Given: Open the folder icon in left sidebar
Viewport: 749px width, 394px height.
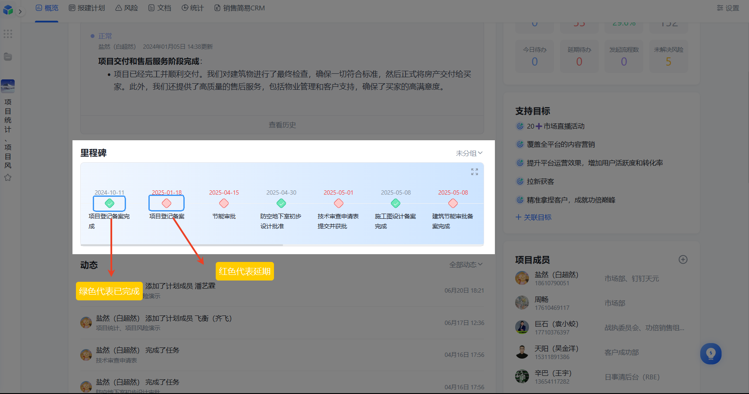Looking at the screenshot, I should pos(8,57).
